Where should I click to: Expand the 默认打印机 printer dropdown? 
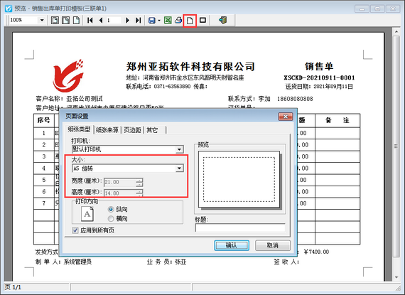pyautogui.click(x=180, y=149)
